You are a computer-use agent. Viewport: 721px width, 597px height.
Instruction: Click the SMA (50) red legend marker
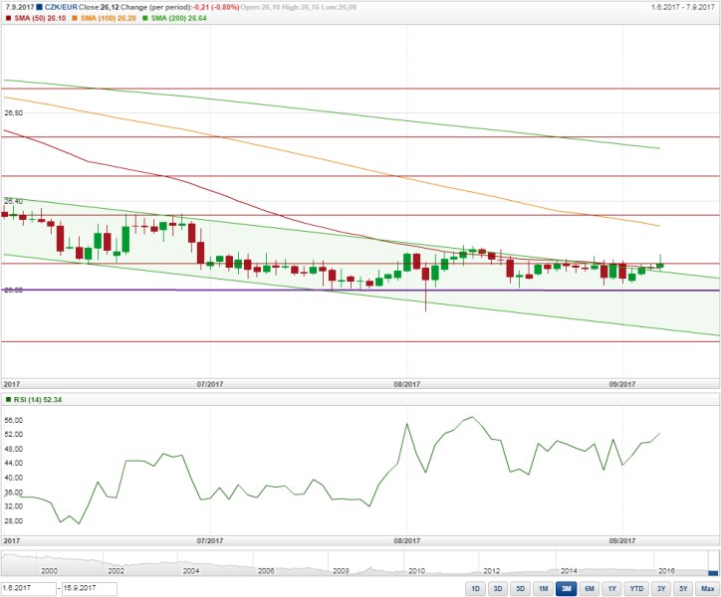pos(8,18)
